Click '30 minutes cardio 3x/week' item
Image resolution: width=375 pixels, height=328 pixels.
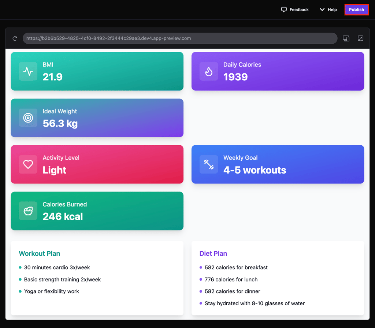57,267
